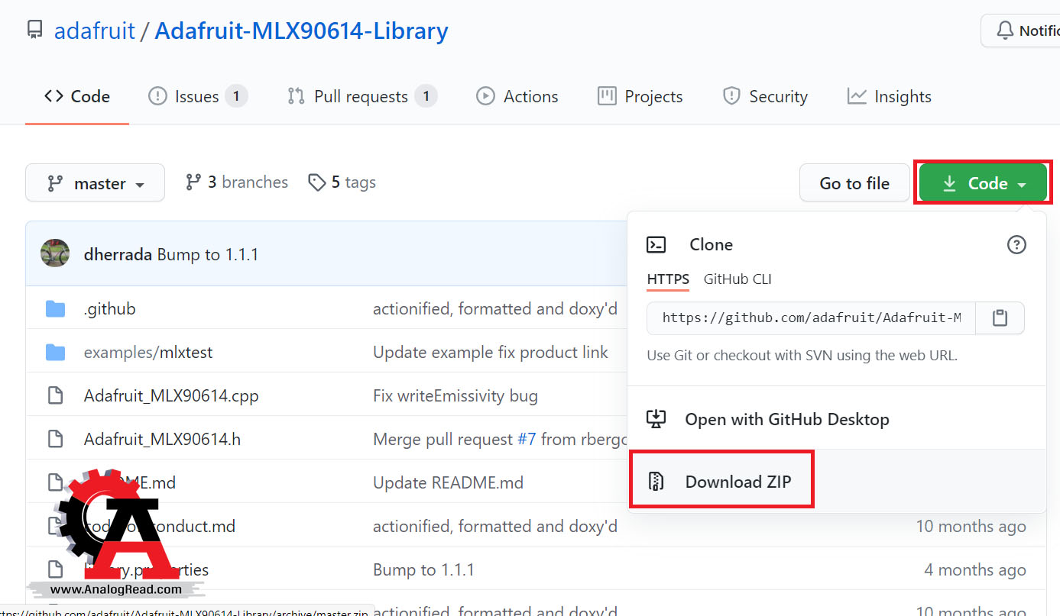The width and height of the screenshot is (1060, 616).
Task: Open the 'Fix writeEmissivity bug' commit
Action: (x=455, y=396)
